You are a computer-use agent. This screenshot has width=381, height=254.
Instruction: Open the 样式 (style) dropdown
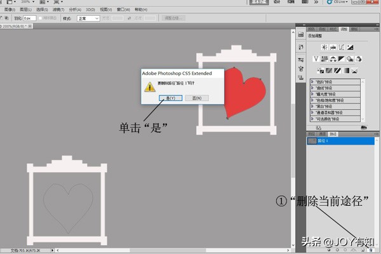pyautogui.click(x=88, y=19)
